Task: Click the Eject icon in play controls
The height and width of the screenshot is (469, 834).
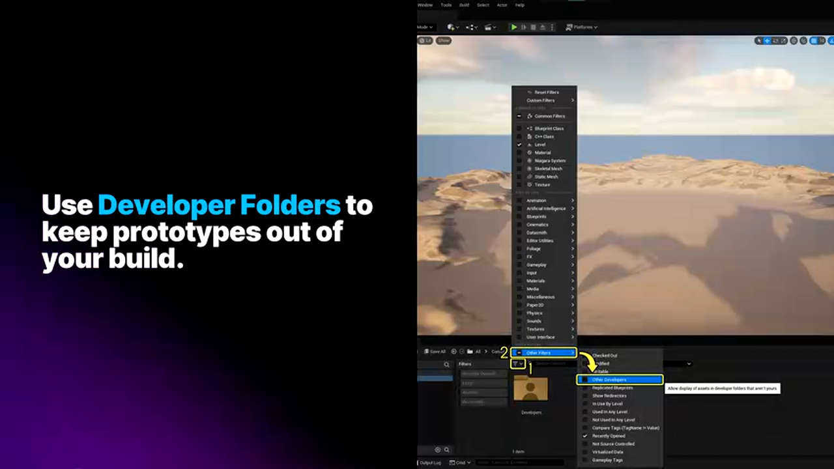Action: tap(542, 27)
